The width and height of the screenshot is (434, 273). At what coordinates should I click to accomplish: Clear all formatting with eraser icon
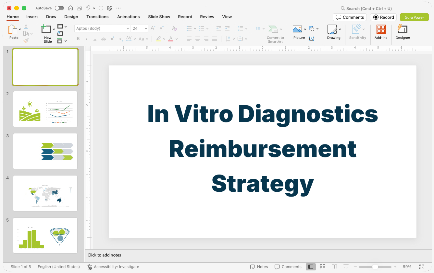click(x=175, y=28)
